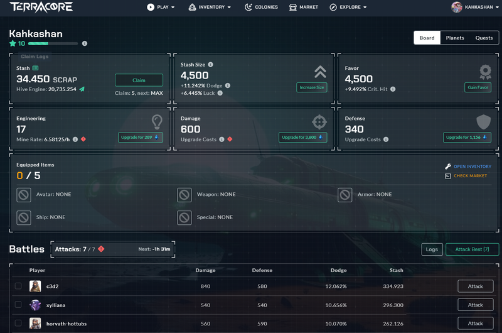
Task: Claim the stashed SCRAP
Action: click(x=139, y=80)
